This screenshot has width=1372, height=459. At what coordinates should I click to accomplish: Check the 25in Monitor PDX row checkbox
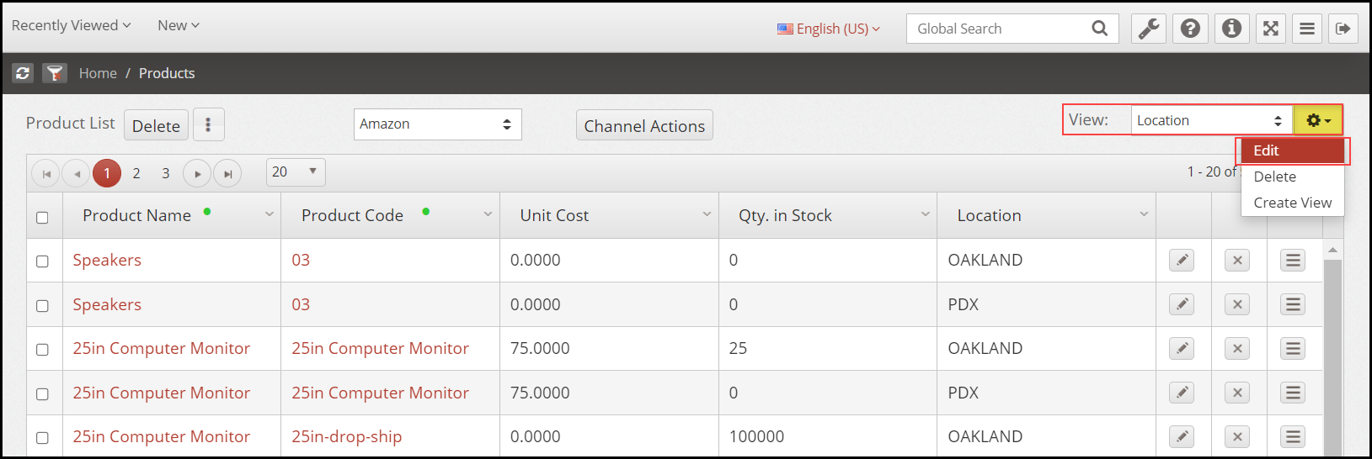pyautogui.click(x=42, y=394)
